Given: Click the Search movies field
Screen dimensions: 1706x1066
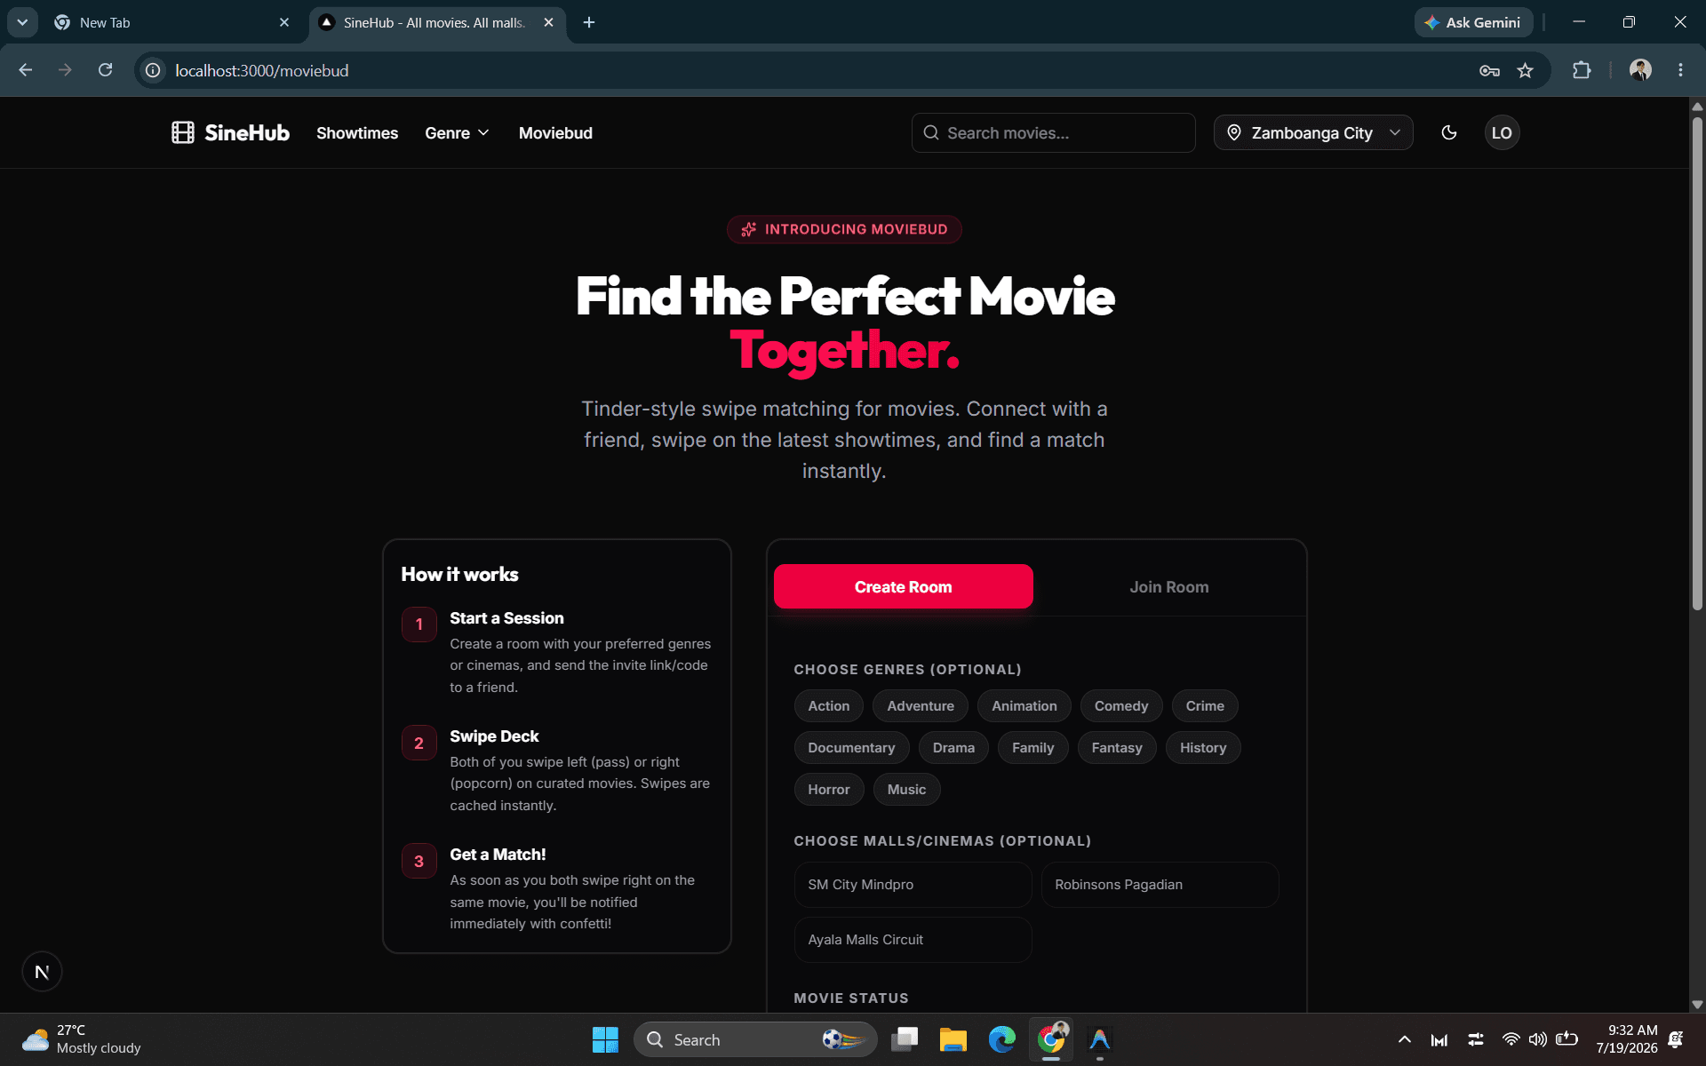Looking at the screenshot, I should click(1053, 133).
